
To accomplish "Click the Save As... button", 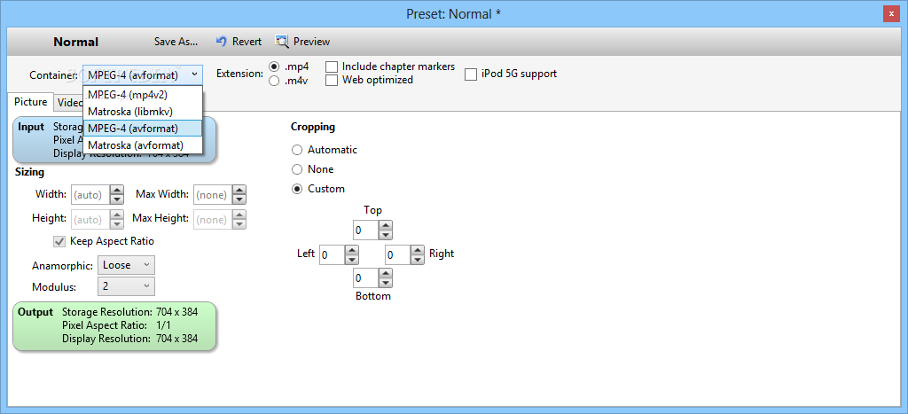I will (x=176, y=42).
